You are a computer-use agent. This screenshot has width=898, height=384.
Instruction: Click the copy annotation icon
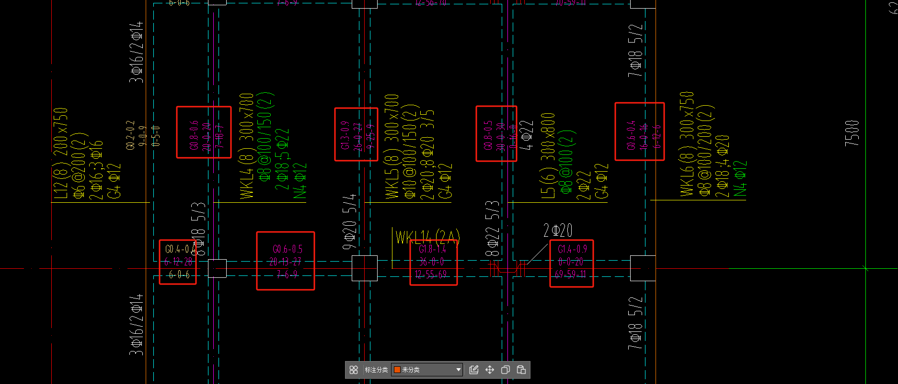click(x=506, y=370)
